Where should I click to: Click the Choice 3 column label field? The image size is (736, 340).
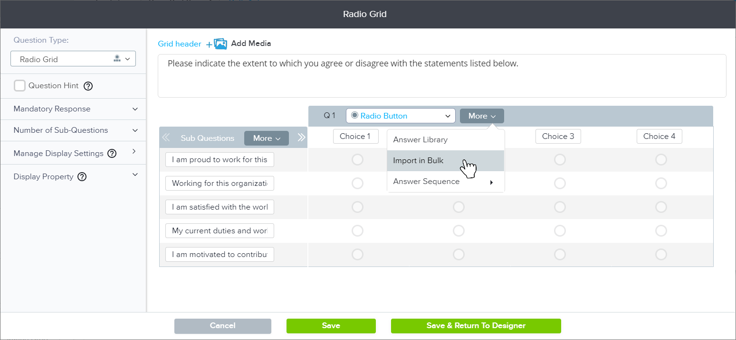point(558,137)
